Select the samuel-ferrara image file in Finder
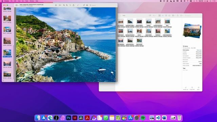Viewport: 217px width, 122px height. click(x=130, y=42)
